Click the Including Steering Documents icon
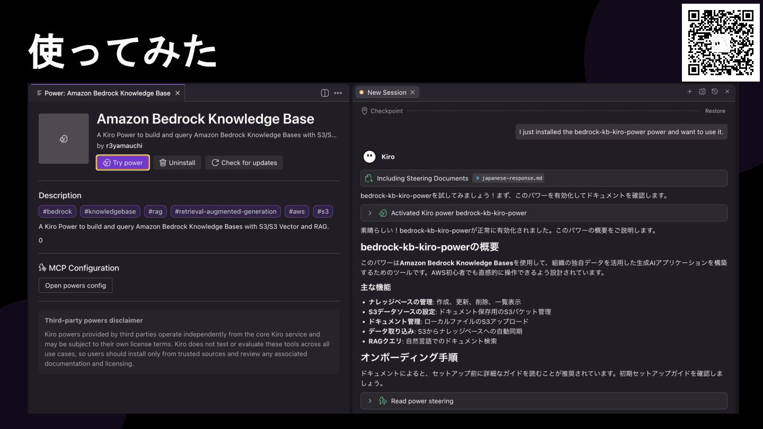 pos(369,178)
